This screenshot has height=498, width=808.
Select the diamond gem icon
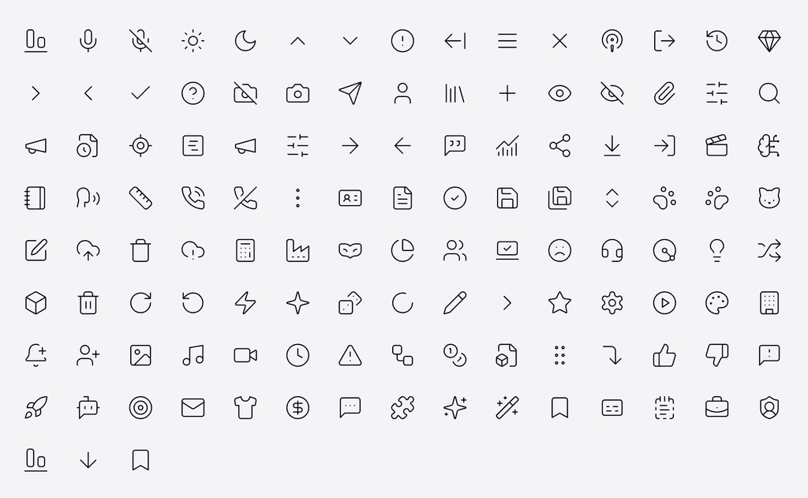pyautogui.click(x=769, y=41)
